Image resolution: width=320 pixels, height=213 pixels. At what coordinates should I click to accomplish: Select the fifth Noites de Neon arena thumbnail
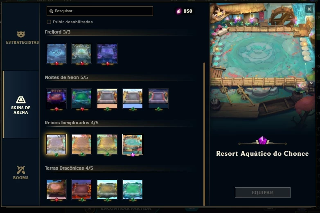coord(158,99)
